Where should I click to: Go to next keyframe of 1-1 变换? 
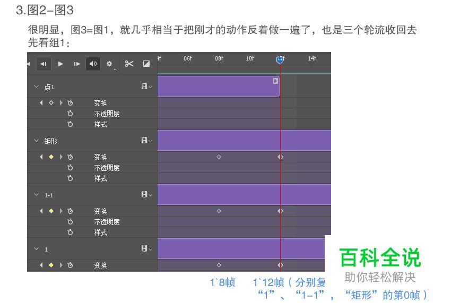61,211
